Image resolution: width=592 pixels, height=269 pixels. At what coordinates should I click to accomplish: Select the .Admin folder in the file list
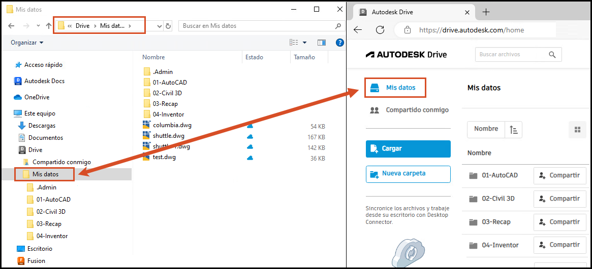click(x=158, y=72)
